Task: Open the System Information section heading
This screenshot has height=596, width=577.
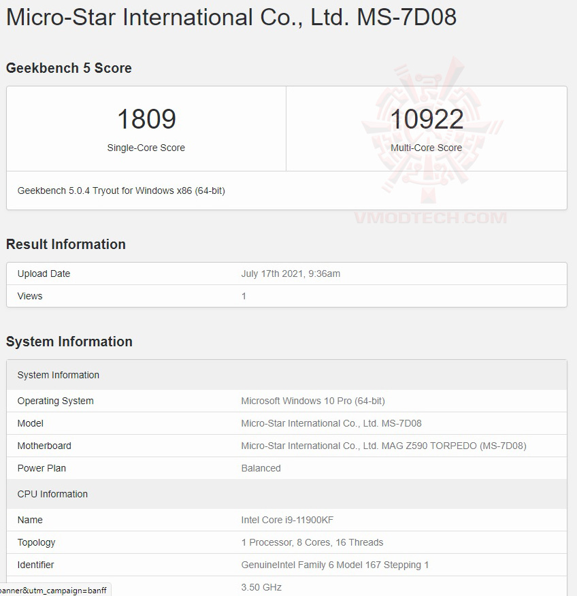Action: 69,342
